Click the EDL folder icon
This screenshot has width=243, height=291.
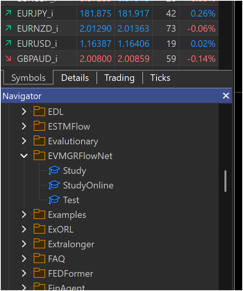[x=39, y=112]
